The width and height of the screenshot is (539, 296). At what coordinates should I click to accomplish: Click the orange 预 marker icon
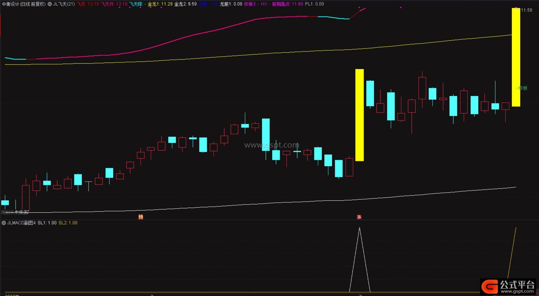(x=141, y=217)
